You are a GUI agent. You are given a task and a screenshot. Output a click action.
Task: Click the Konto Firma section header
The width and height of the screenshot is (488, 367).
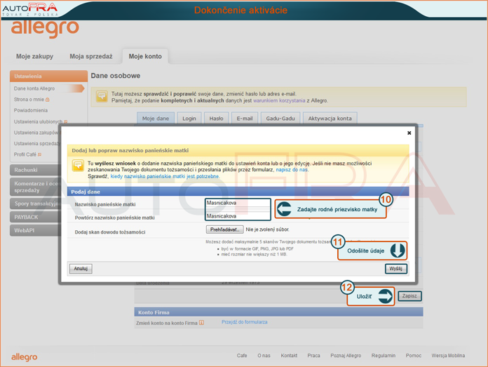tap(278, 312)
